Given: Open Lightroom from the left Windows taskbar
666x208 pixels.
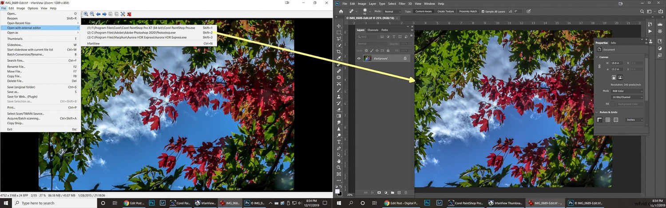Looking at the screenshot, I should [162, 203].
